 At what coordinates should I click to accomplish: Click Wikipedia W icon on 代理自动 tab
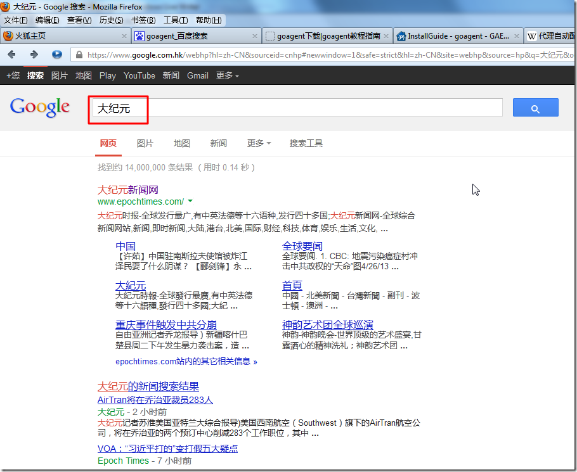(x=531, y=36)
